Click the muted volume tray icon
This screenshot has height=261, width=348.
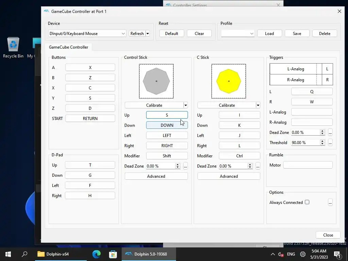click(x=281, y=254)
